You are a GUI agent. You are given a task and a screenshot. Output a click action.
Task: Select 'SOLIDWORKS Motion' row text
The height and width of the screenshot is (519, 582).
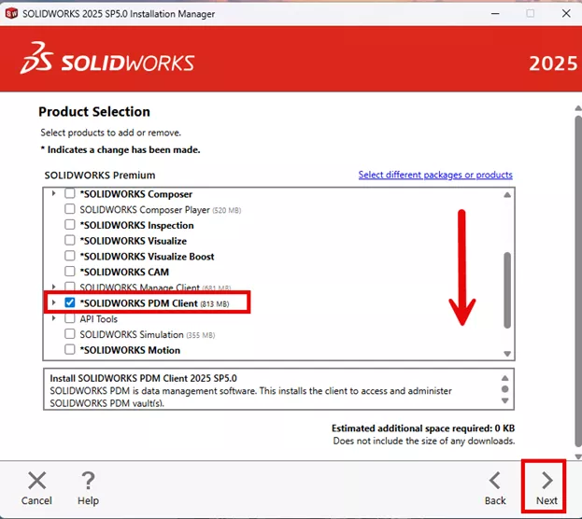(x=130, y=350)
